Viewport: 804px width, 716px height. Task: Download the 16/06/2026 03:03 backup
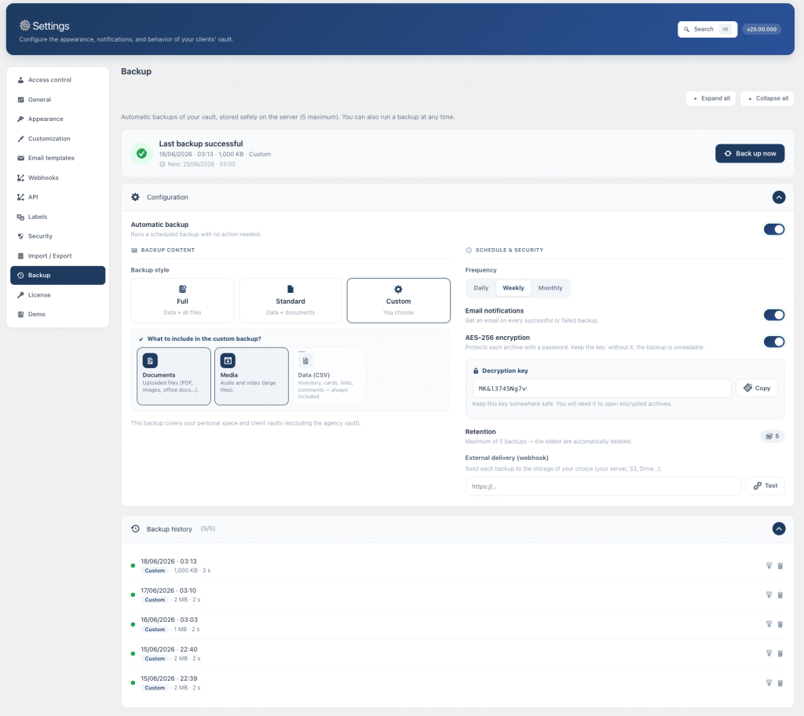[x=769, y=624]
